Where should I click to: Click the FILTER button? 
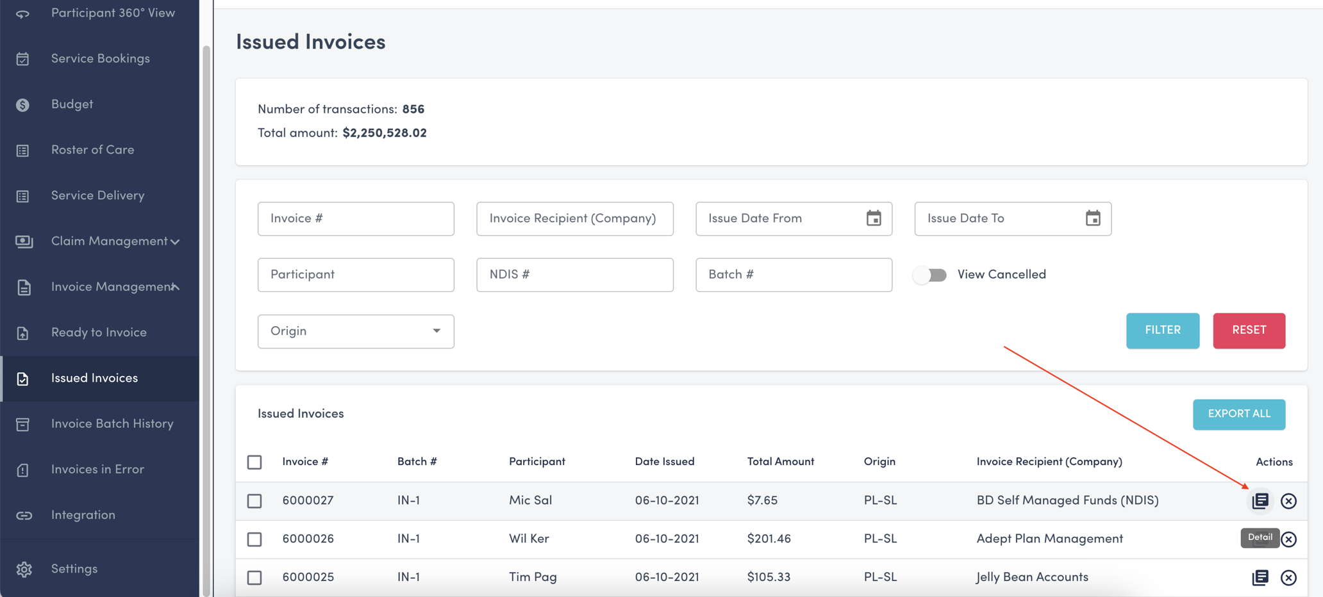1162,331
